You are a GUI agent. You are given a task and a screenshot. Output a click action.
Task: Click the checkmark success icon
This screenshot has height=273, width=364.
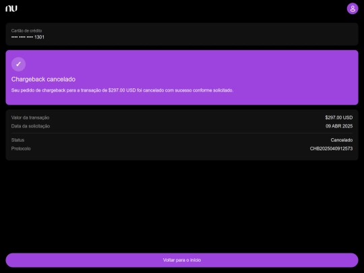[x=18, y=64]
